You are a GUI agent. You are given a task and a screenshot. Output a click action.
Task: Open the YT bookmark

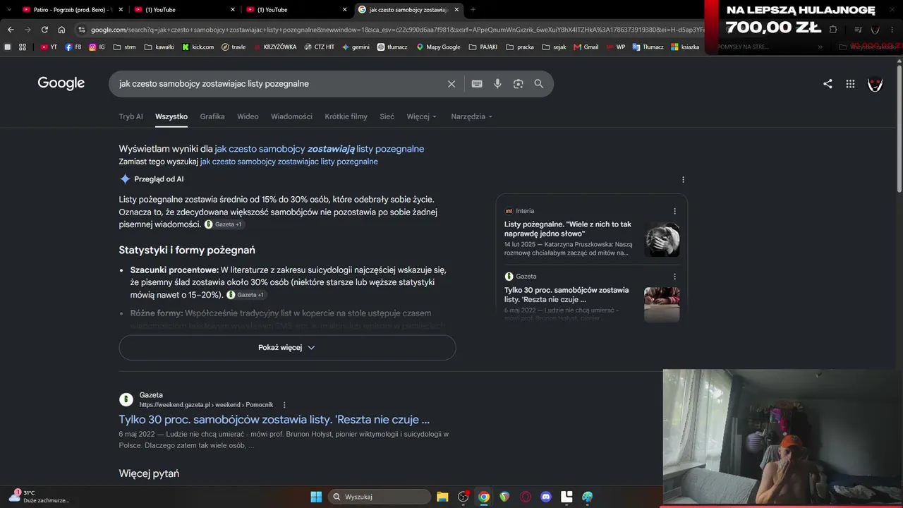(x=49, y=47)
